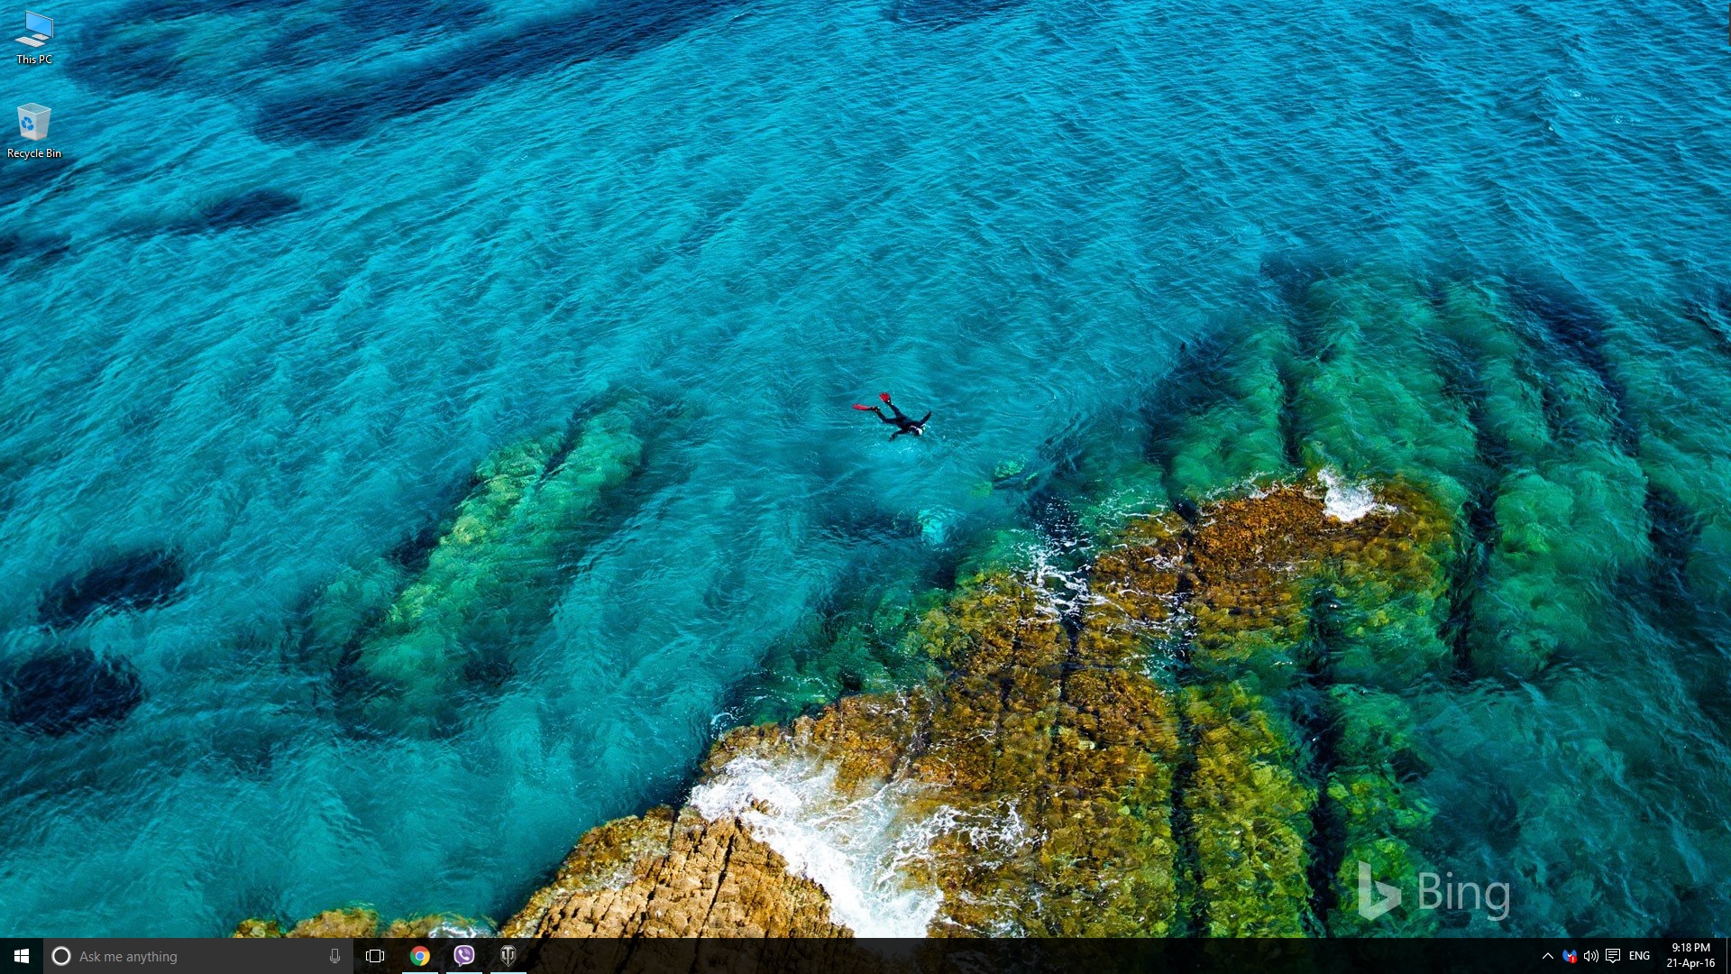
Task: Open the Windows Start menu
Action: click(x=22, y=956)
